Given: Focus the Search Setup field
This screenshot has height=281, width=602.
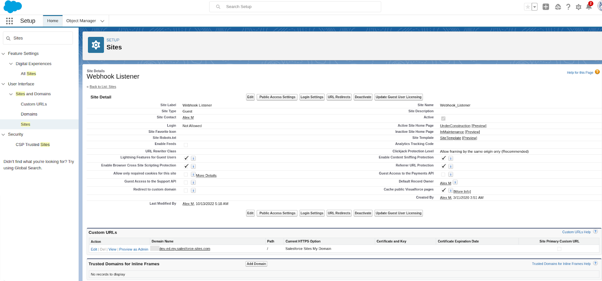Looking at the screenshot, I should click(x=295, y=7).
